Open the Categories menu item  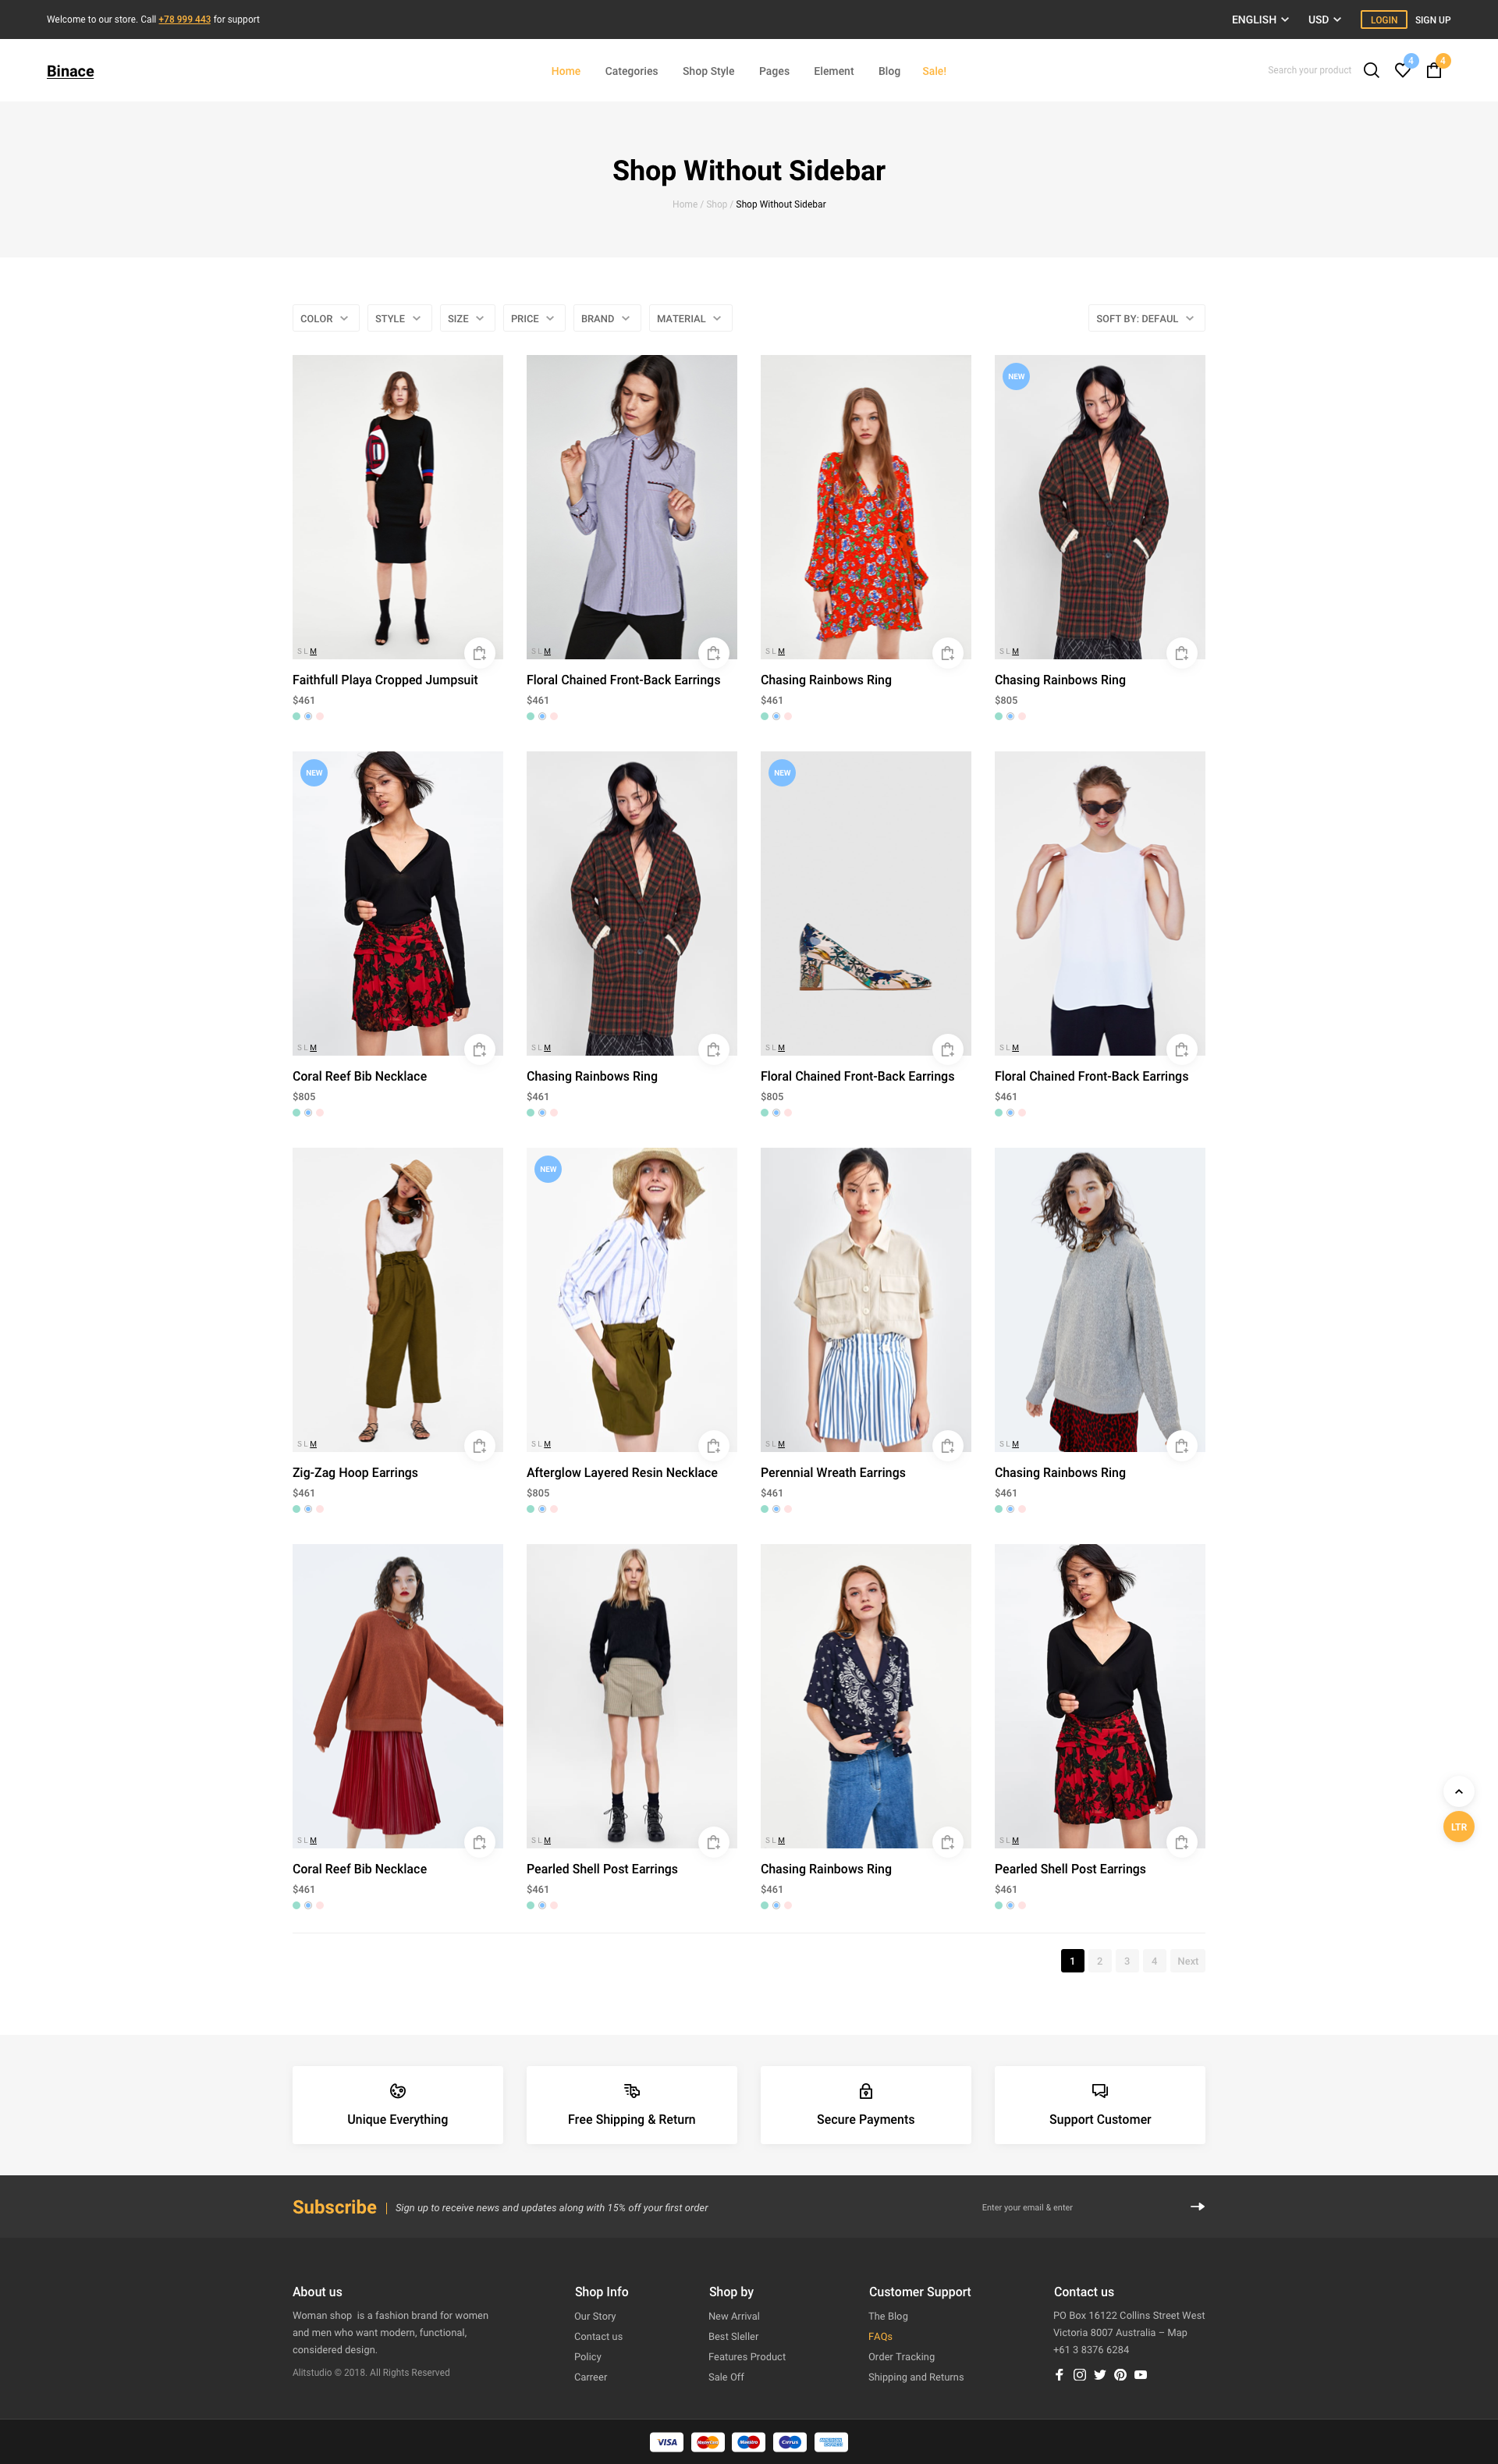pyautogui.click(x=631, y=71)
